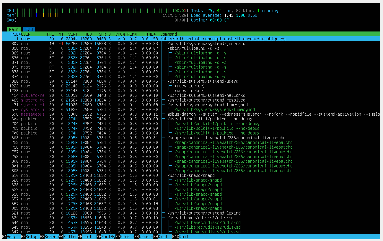Select the /sbin/multipathd -d -s parent process PID 356
Viewport: 383px width, 241px height.
pos(191,48)
